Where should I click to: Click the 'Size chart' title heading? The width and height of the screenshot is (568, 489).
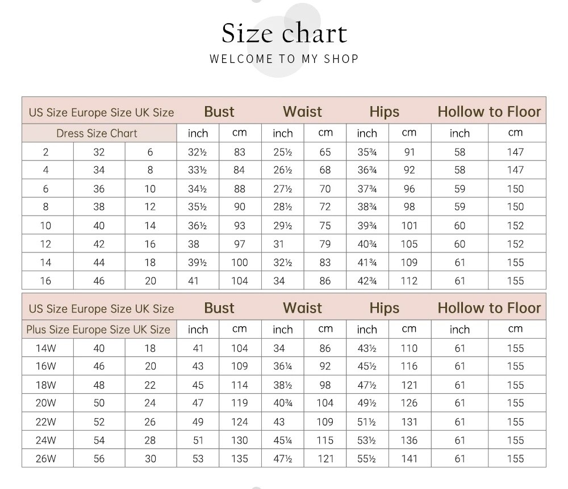point(284,33)
